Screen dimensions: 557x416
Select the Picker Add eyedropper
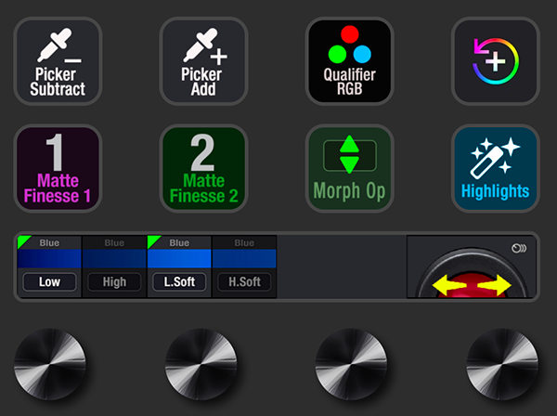203,61
